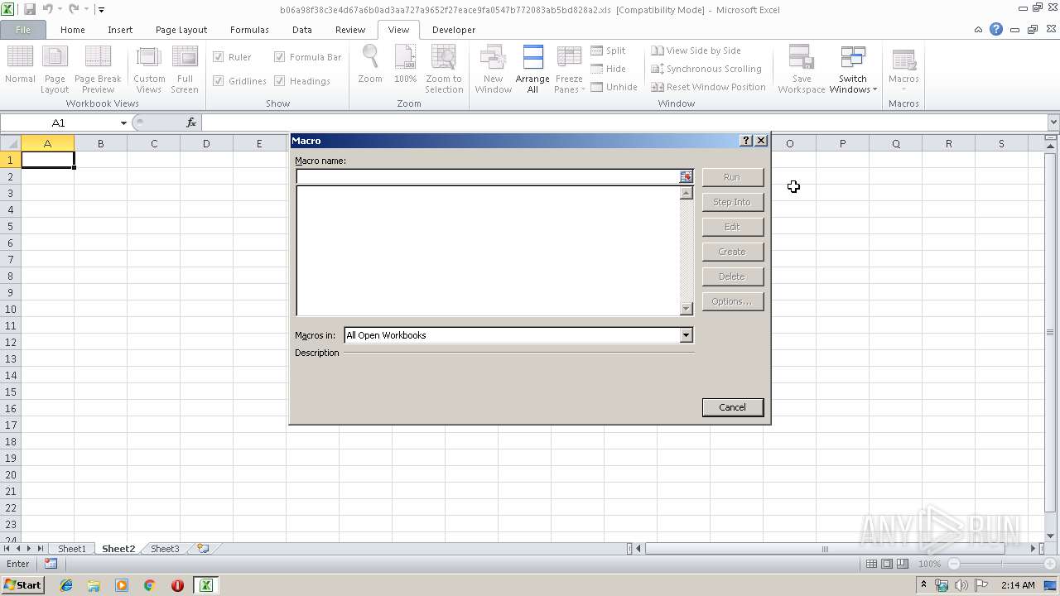The width and height of the screenshot is (1060, 596).
Task: Open Custom Views
Action: coord(149,67)
